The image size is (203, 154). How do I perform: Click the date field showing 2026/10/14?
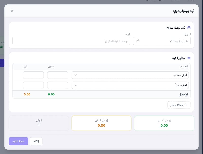(162, 41)
